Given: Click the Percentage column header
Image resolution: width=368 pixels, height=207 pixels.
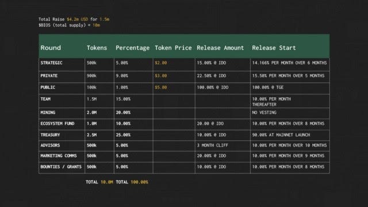Looking at the screenshot, I should point(132,48).
